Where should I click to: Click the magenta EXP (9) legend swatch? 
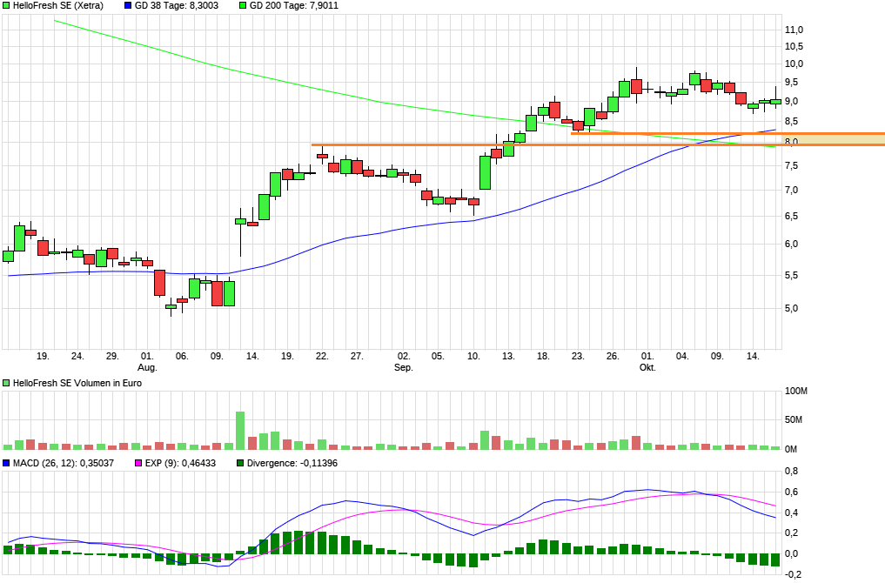pos(138,463)
